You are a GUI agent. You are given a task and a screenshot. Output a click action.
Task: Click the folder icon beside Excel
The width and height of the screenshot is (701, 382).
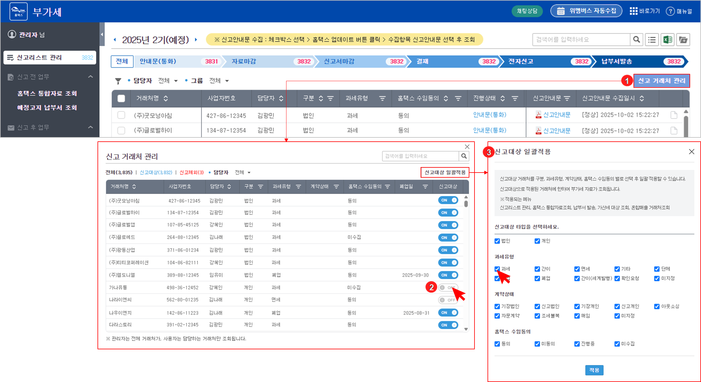683,40
